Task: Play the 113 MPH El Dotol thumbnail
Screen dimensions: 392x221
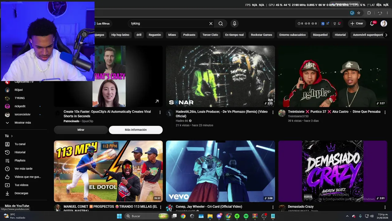Action: coord(108,171)
